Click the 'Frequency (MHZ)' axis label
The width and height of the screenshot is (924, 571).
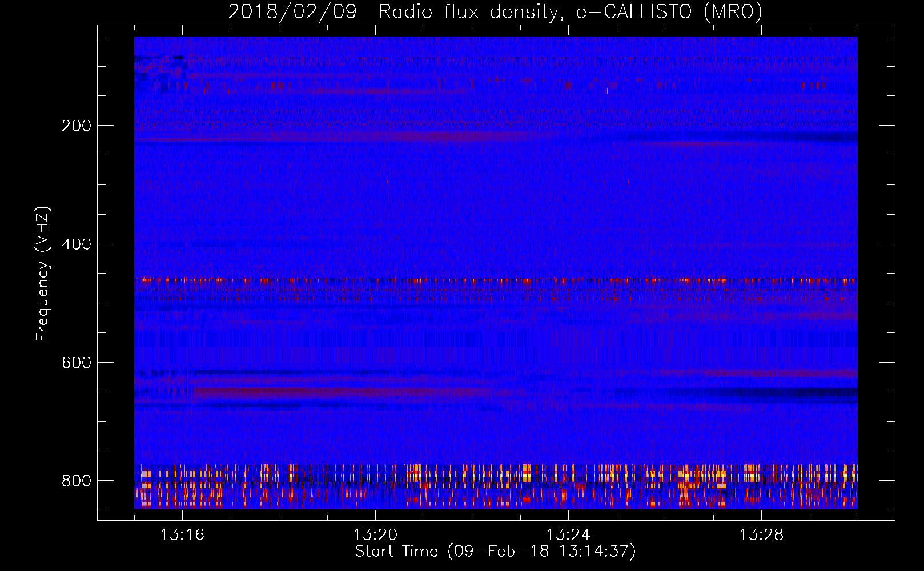(x=43, y=274)
